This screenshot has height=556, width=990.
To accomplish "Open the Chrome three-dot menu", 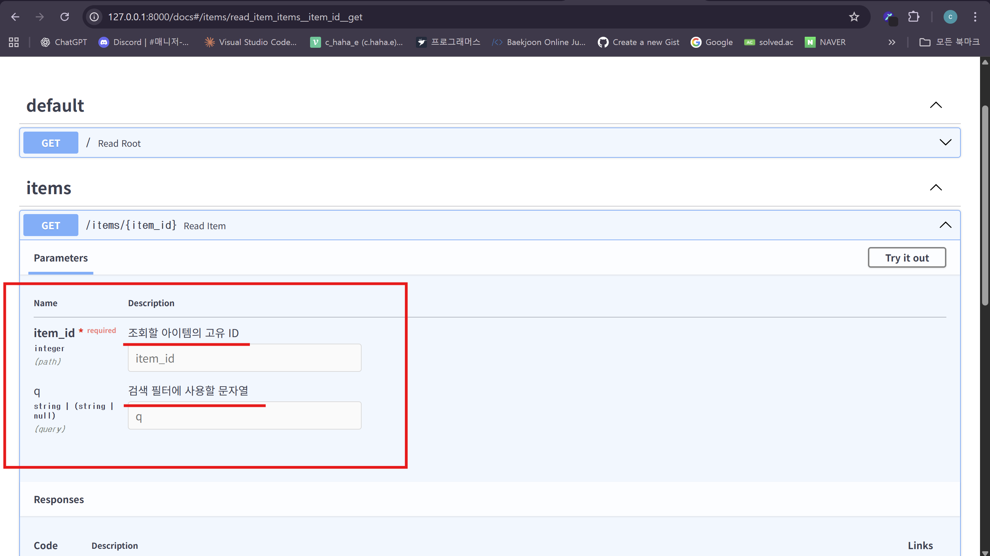I will [x=975, y=17].
